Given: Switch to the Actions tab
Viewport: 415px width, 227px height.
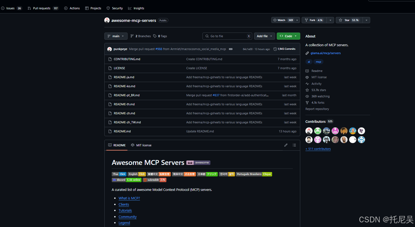Looking at the screenshot, I should pyautogui.click(x=72, y=8).
